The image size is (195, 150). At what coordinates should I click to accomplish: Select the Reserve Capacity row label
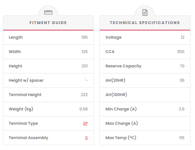pyautogui.click(x=123, y=66)
